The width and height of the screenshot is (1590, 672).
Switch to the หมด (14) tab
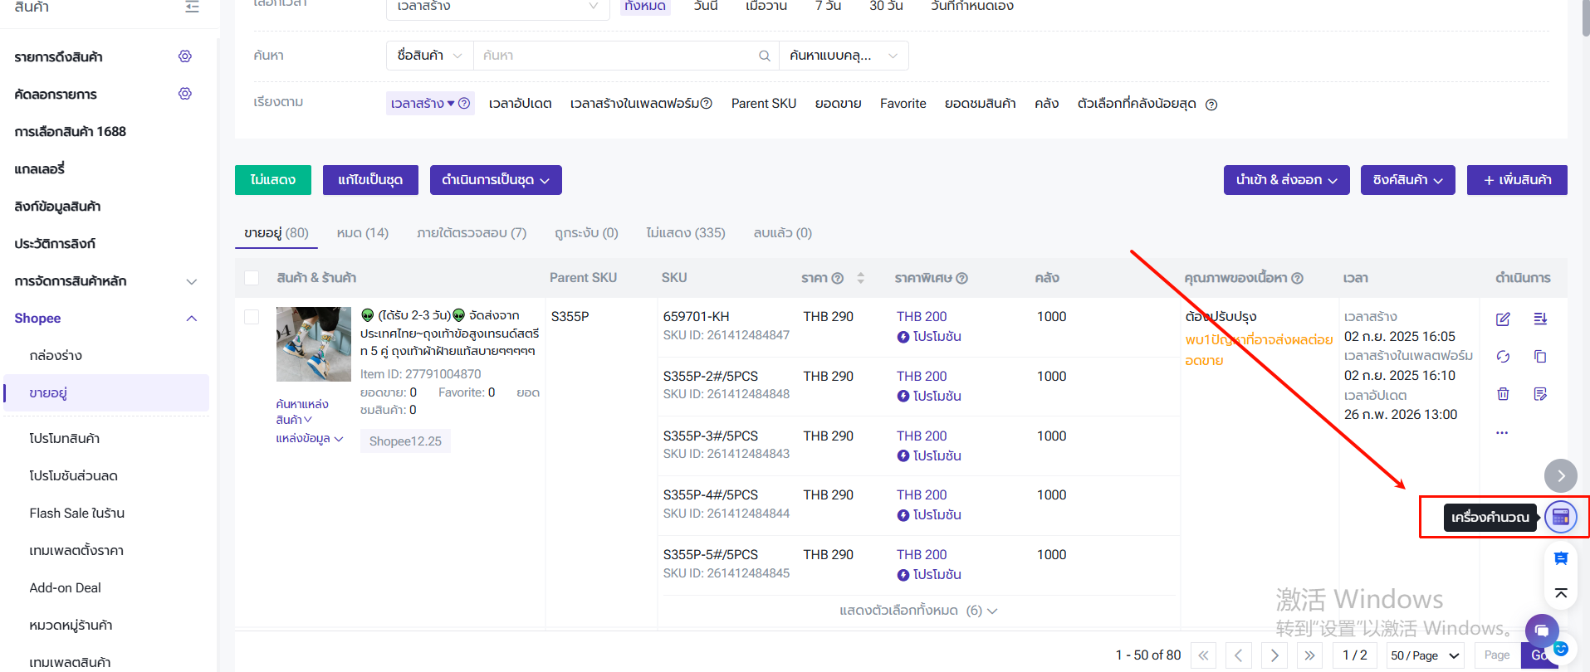(362, 233)
